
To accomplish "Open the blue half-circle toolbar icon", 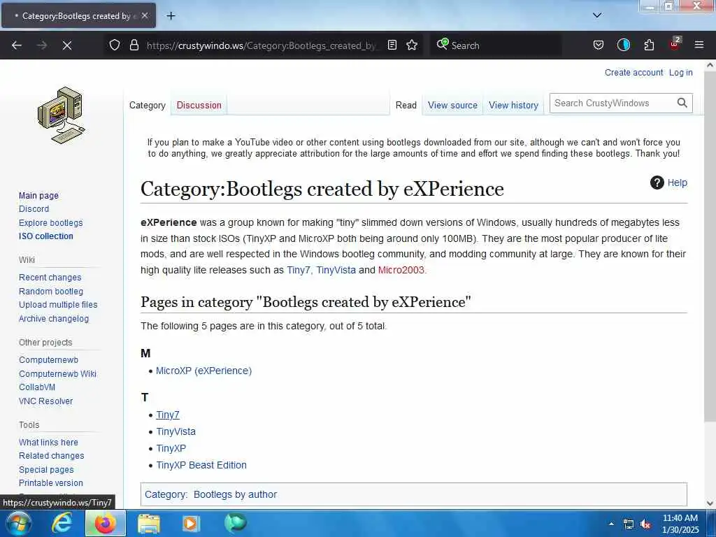I will tap(623, 45).
